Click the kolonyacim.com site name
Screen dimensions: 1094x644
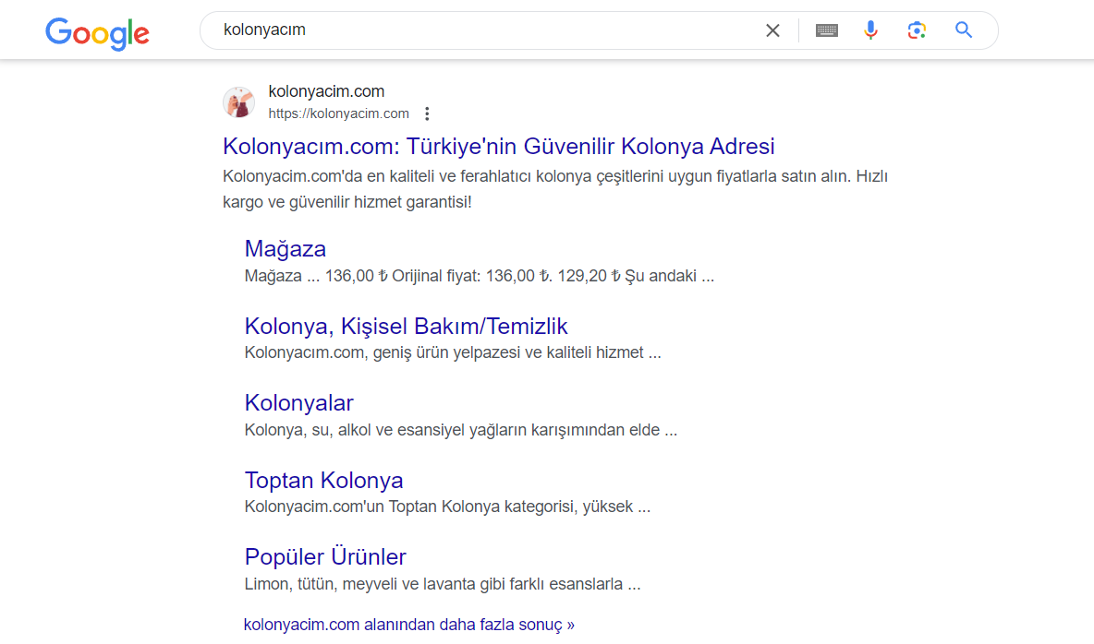click(x=326, y=91)
